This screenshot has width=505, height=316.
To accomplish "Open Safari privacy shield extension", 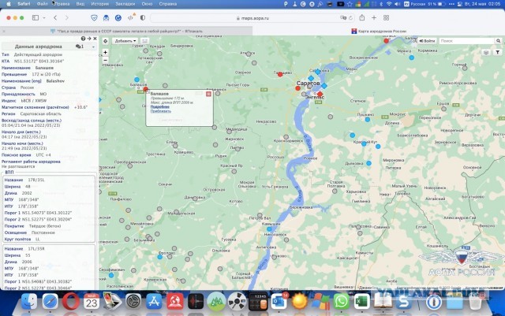I will tap(94, 18).
